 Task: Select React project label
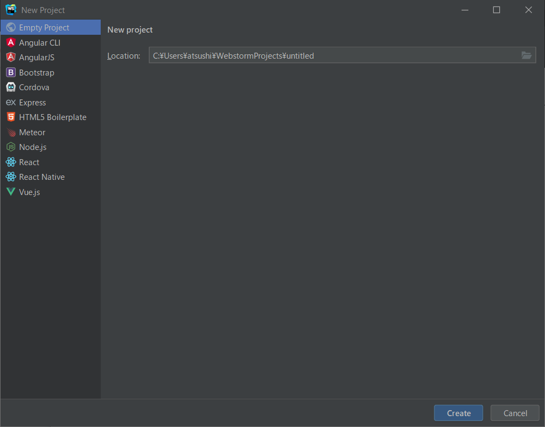coord(29,162)
